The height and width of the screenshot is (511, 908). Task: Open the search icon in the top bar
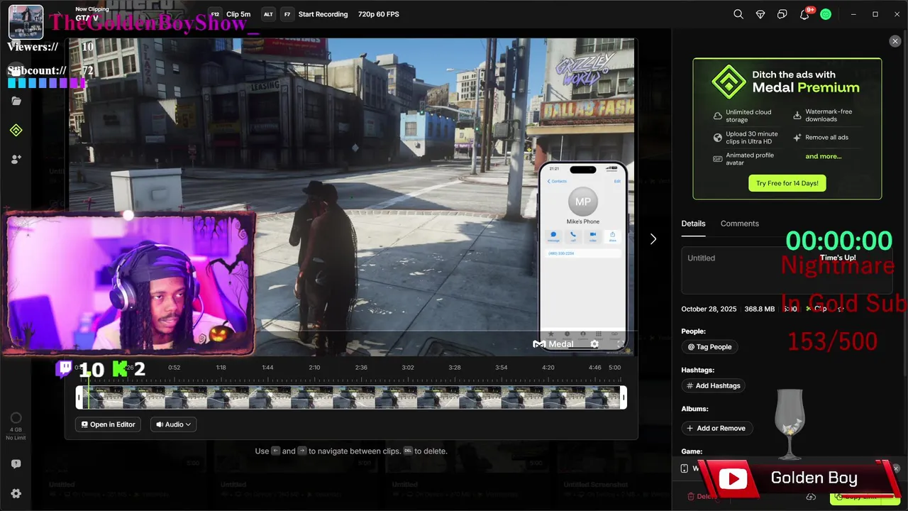coord(738,14)
